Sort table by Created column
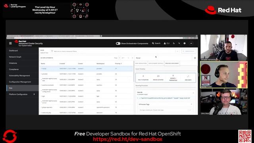This screenshot has width=254, height=143. pos(62,64)
